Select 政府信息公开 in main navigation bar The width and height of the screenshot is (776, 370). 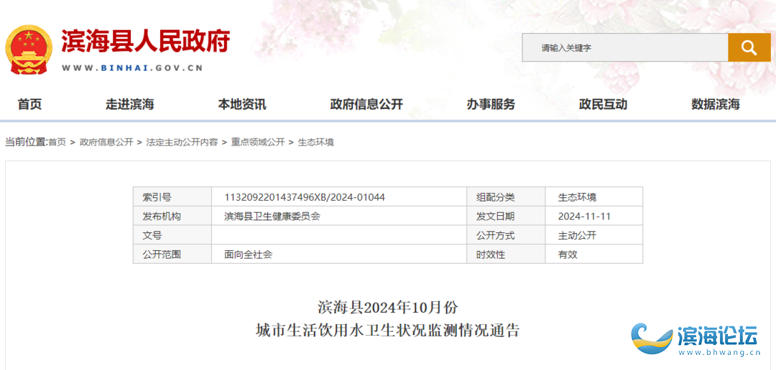click(x=366, y=105)
